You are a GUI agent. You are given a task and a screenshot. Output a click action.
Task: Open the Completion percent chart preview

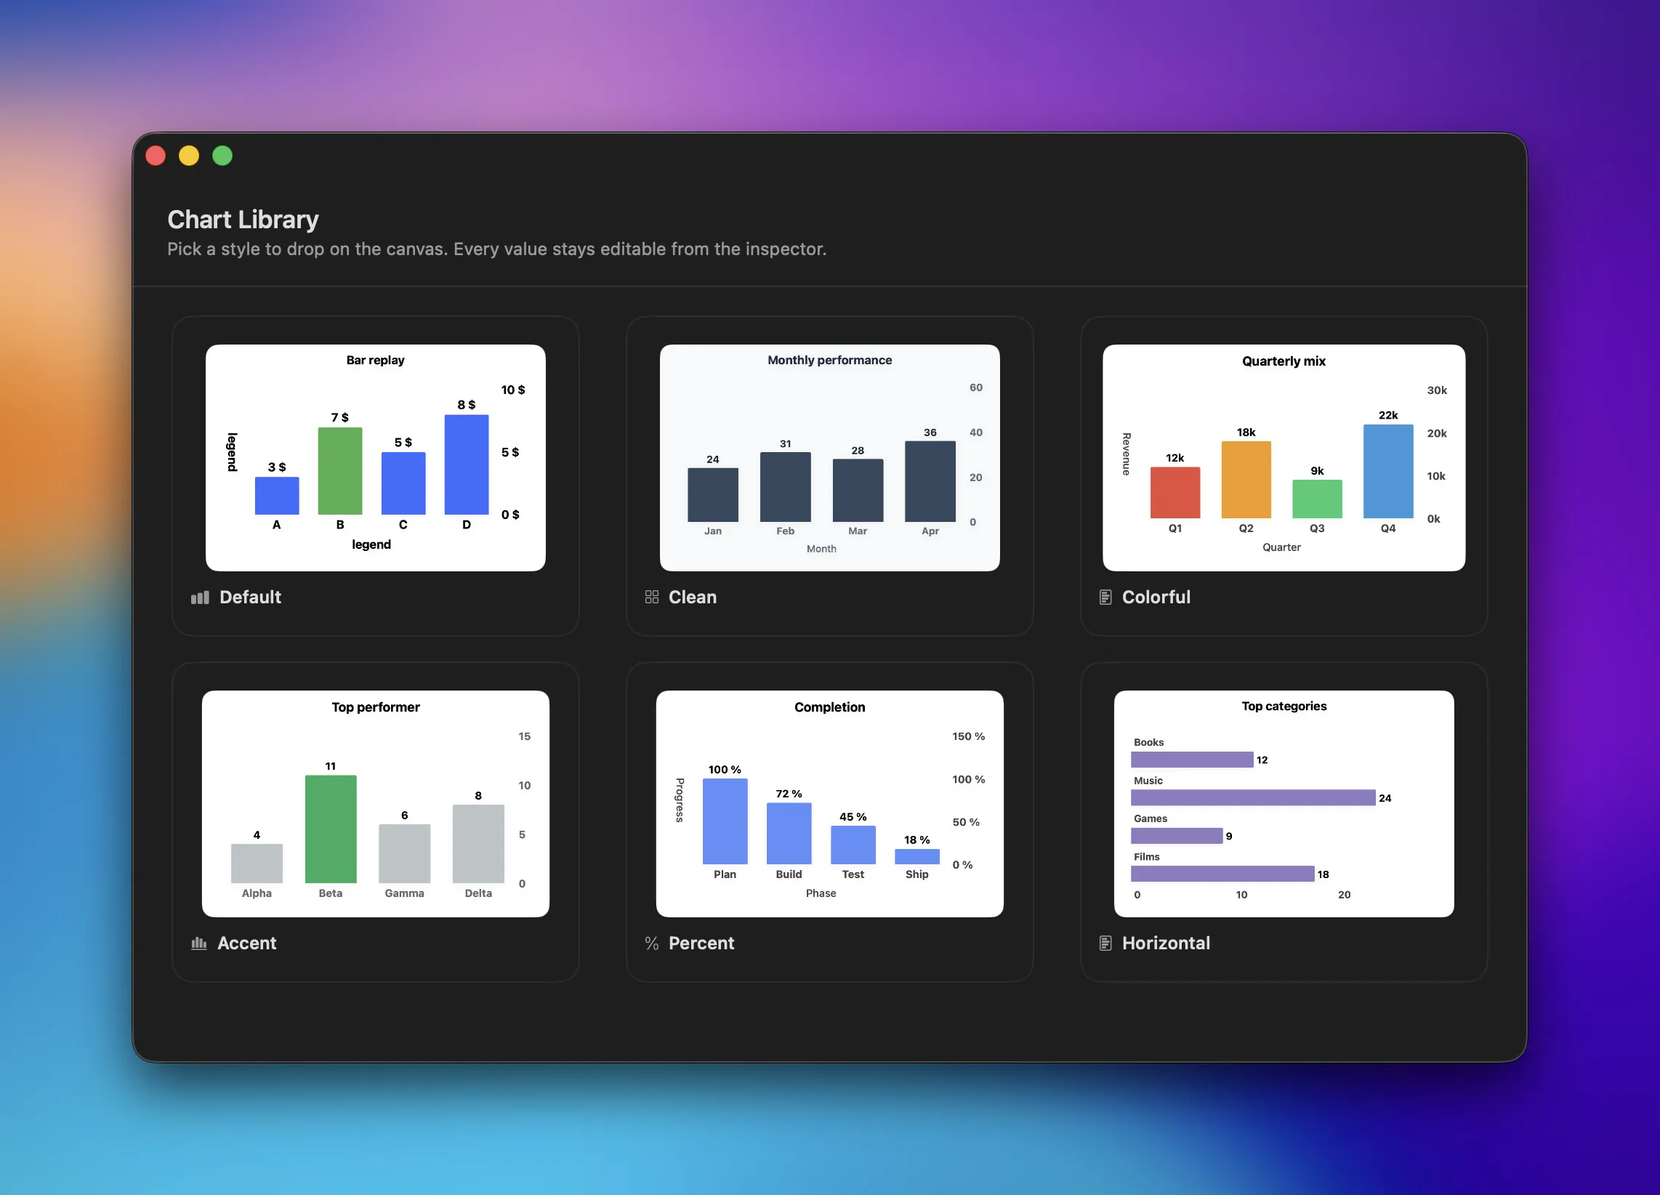(x=829, y=803)
